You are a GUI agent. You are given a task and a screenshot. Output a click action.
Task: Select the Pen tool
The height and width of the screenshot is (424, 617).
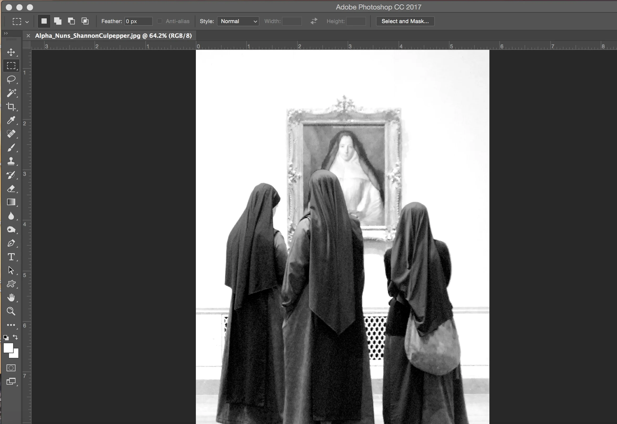11,243
